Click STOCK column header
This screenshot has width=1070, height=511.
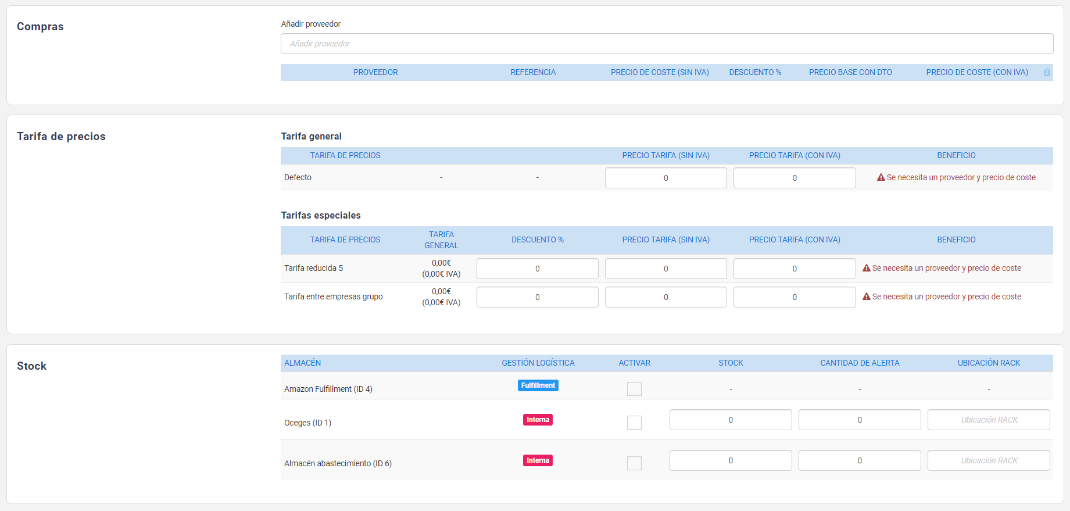[731, 363]
